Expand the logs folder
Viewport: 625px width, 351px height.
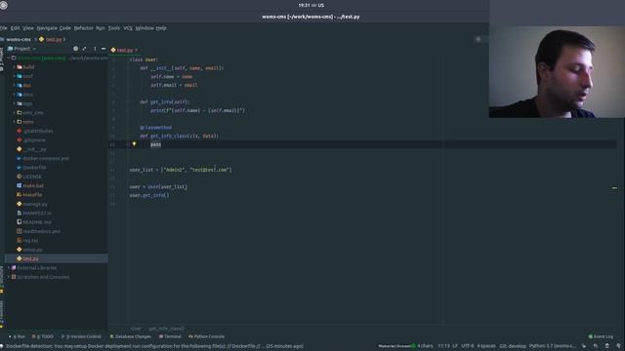coord(14,104)
